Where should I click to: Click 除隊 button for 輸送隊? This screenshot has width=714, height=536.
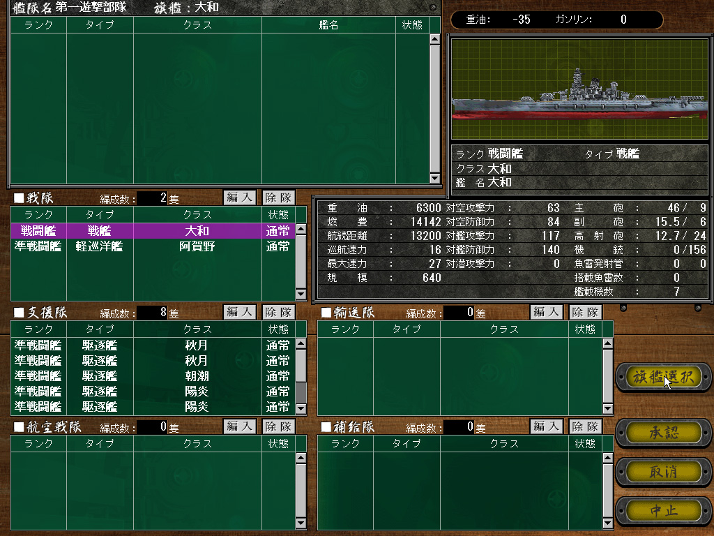586,312
